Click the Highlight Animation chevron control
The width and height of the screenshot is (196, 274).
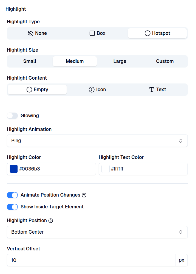(x=181, y=141)
